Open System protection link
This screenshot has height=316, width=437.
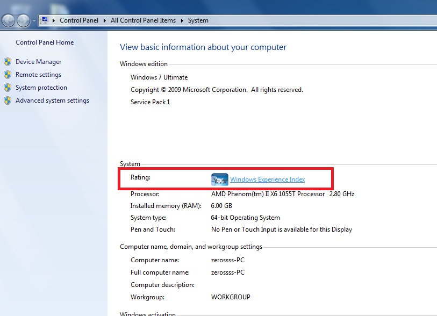point(41,88)
